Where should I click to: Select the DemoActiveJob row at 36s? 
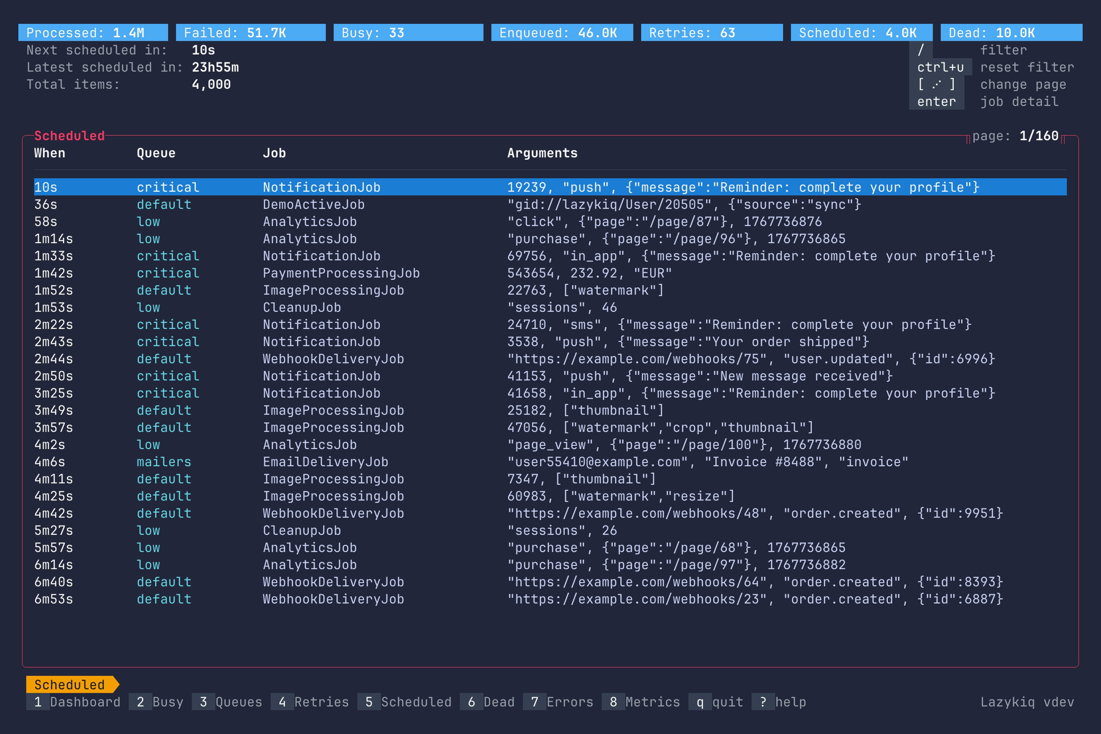click(x=313, y=205)
